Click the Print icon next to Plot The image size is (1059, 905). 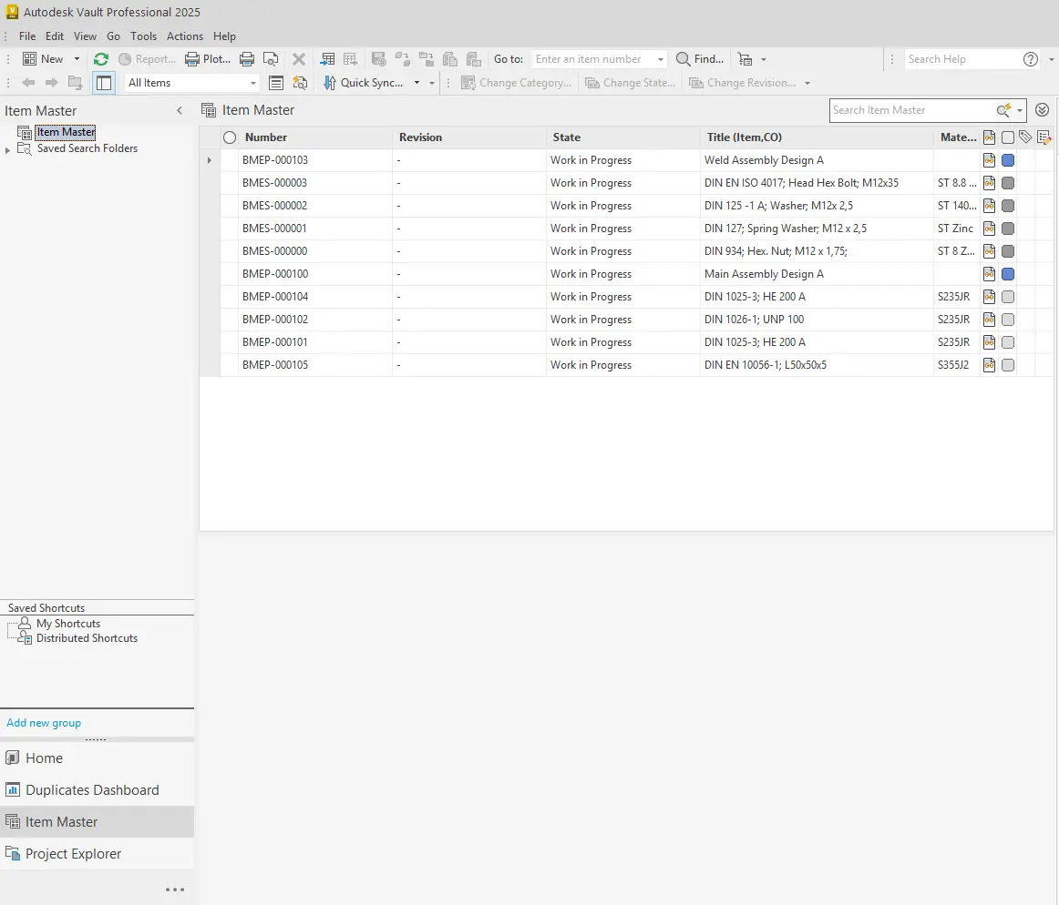(247, 59)
